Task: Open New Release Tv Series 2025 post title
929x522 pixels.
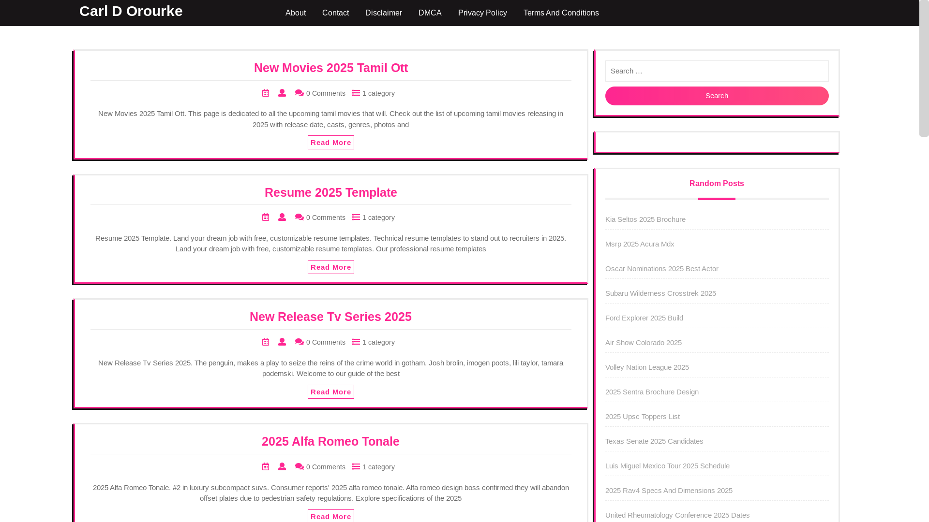Action: (x=331, y=317)
